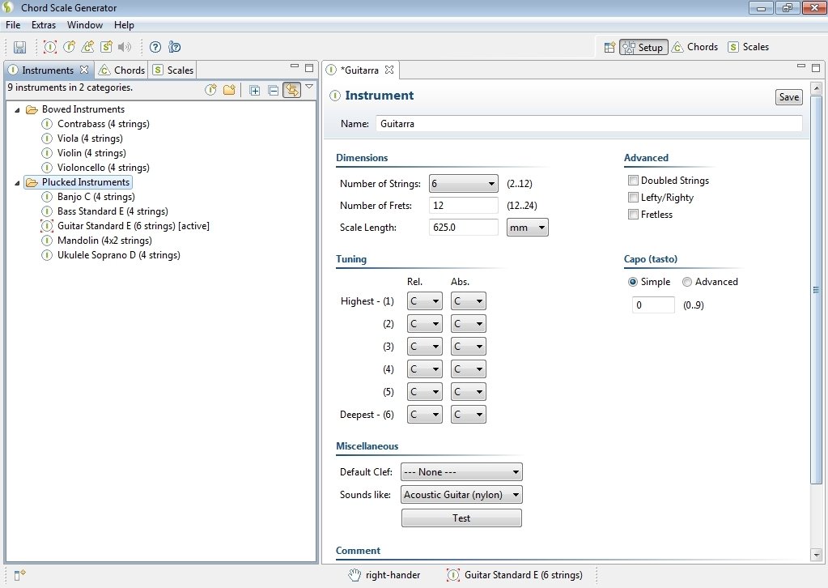Click the context help person icon
828x588 pixels.
click(x=174, y=47)
